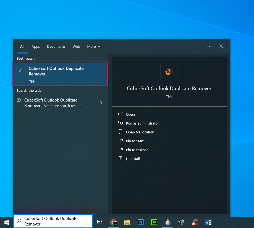Switch to the Documents search tab
254x228 pixels.
(x=56, y=47)
